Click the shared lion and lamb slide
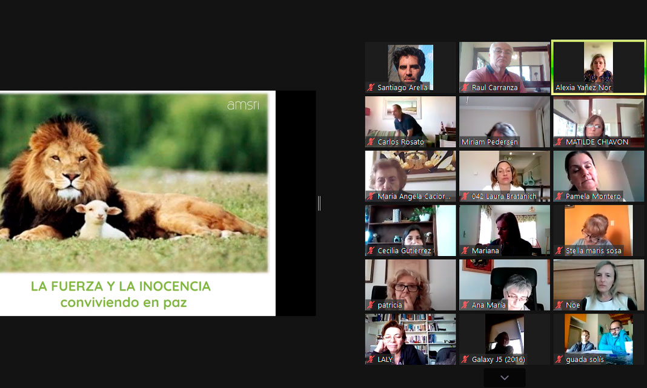Image resolution: width=647 pixels, height=388 pixels. click(x=137, y=203)
